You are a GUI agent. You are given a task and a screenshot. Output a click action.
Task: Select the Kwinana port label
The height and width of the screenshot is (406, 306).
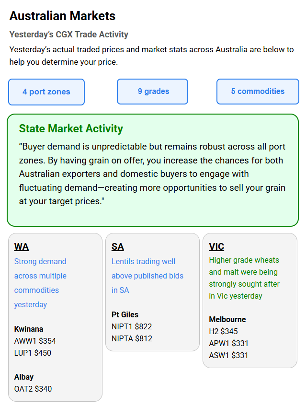coord(29,329)
